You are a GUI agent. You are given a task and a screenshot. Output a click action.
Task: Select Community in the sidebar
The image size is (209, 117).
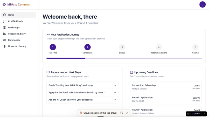point(19,40)
